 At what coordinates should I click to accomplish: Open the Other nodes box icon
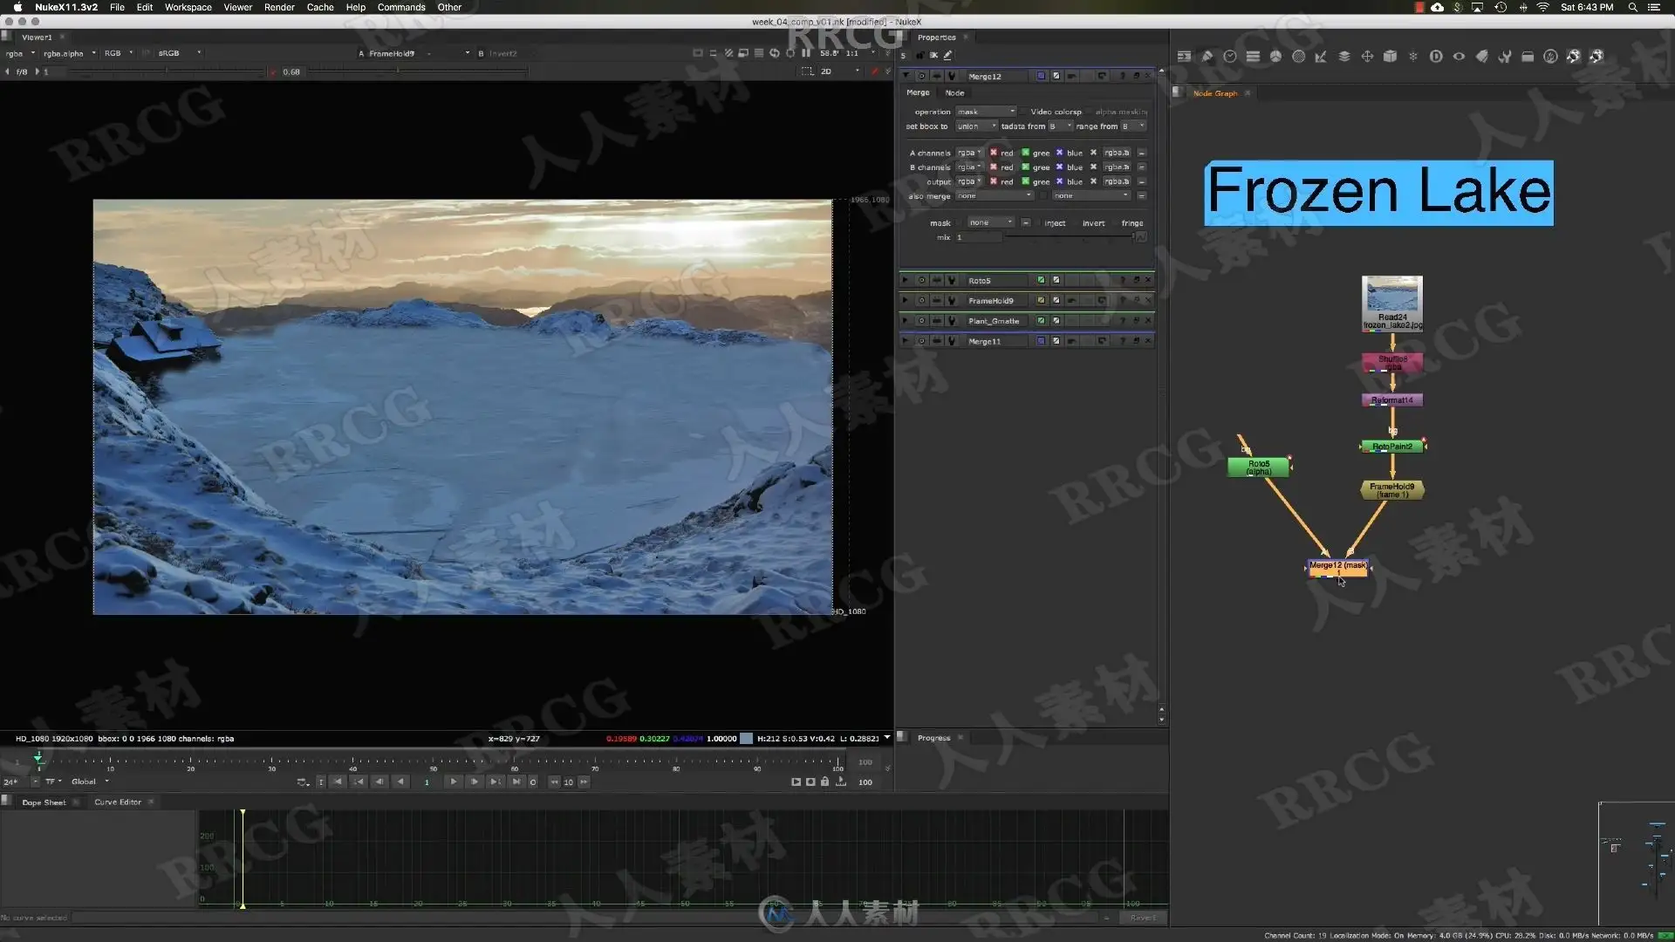click(x=1528, y=56)
